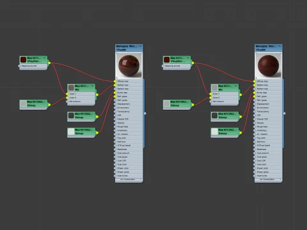Click left VRayMtl Displacement input socket

[115, 104]
